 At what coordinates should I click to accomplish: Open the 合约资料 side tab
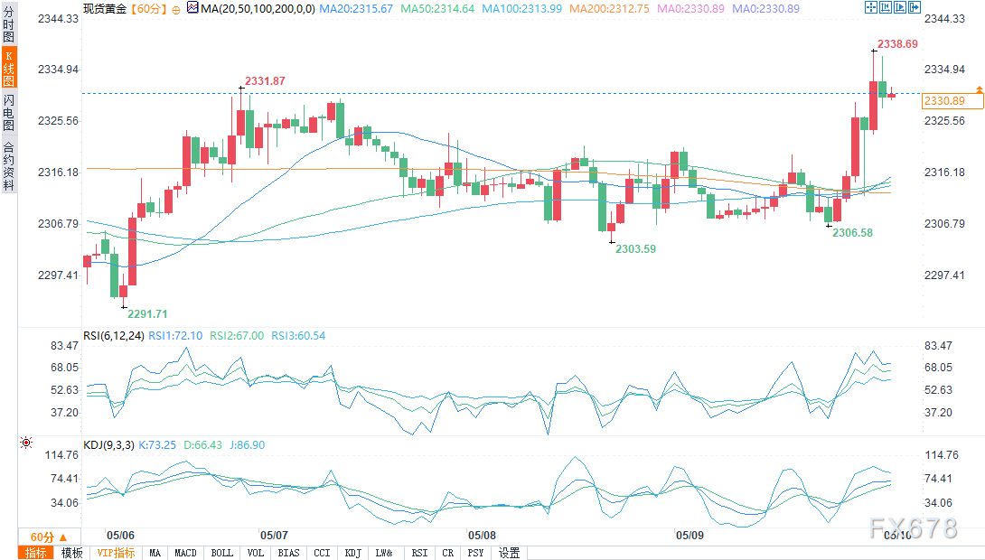coord(9,165)
